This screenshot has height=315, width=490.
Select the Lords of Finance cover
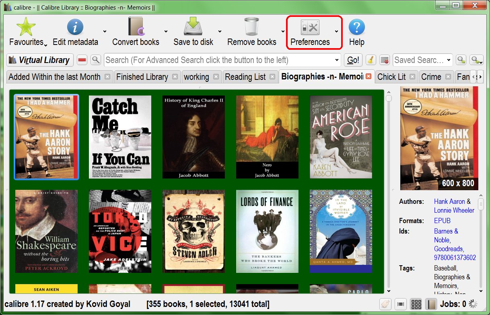[267, 232]
